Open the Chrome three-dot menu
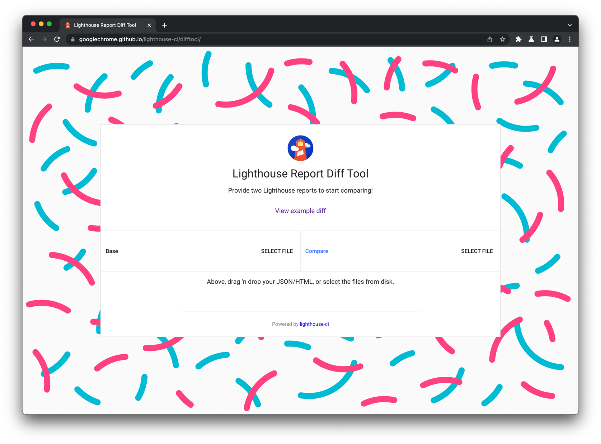Screen dimensions: 601x444 coord(570,39)
